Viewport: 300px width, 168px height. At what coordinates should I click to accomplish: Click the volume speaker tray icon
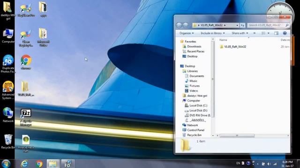pos(269,164)
